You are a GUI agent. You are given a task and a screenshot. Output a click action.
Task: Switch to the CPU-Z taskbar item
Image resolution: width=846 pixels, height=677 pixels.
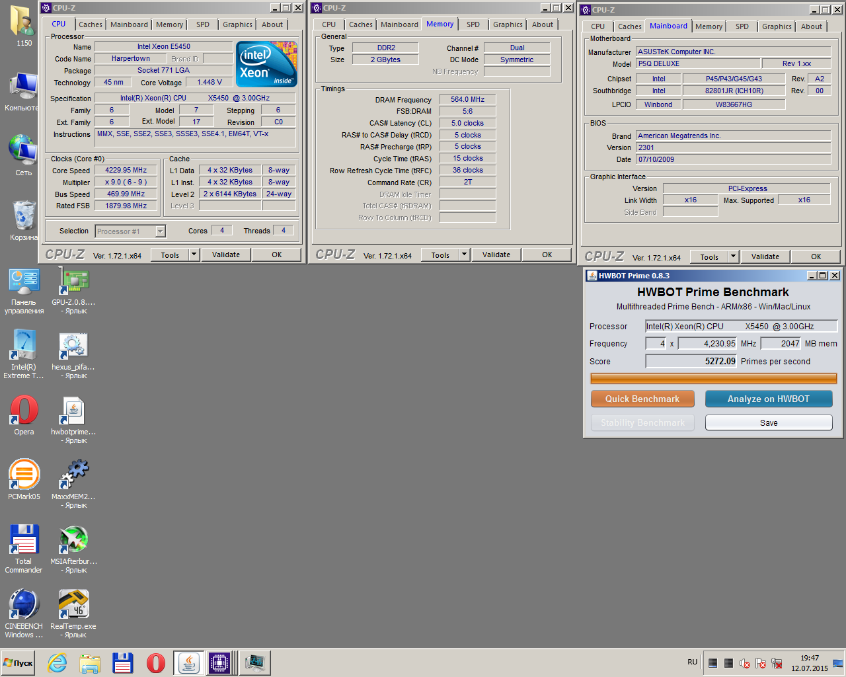point(219,662)
